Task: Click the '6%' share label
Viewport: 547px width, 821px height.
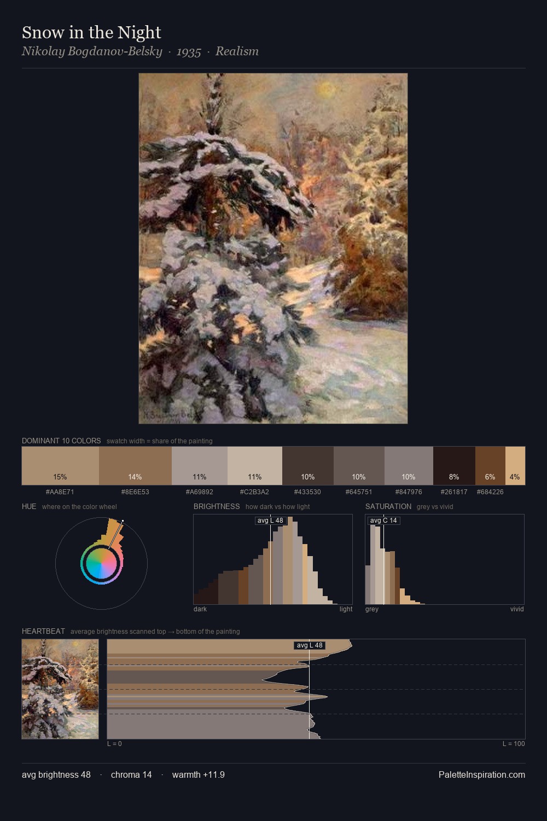Action: point(490,477)
